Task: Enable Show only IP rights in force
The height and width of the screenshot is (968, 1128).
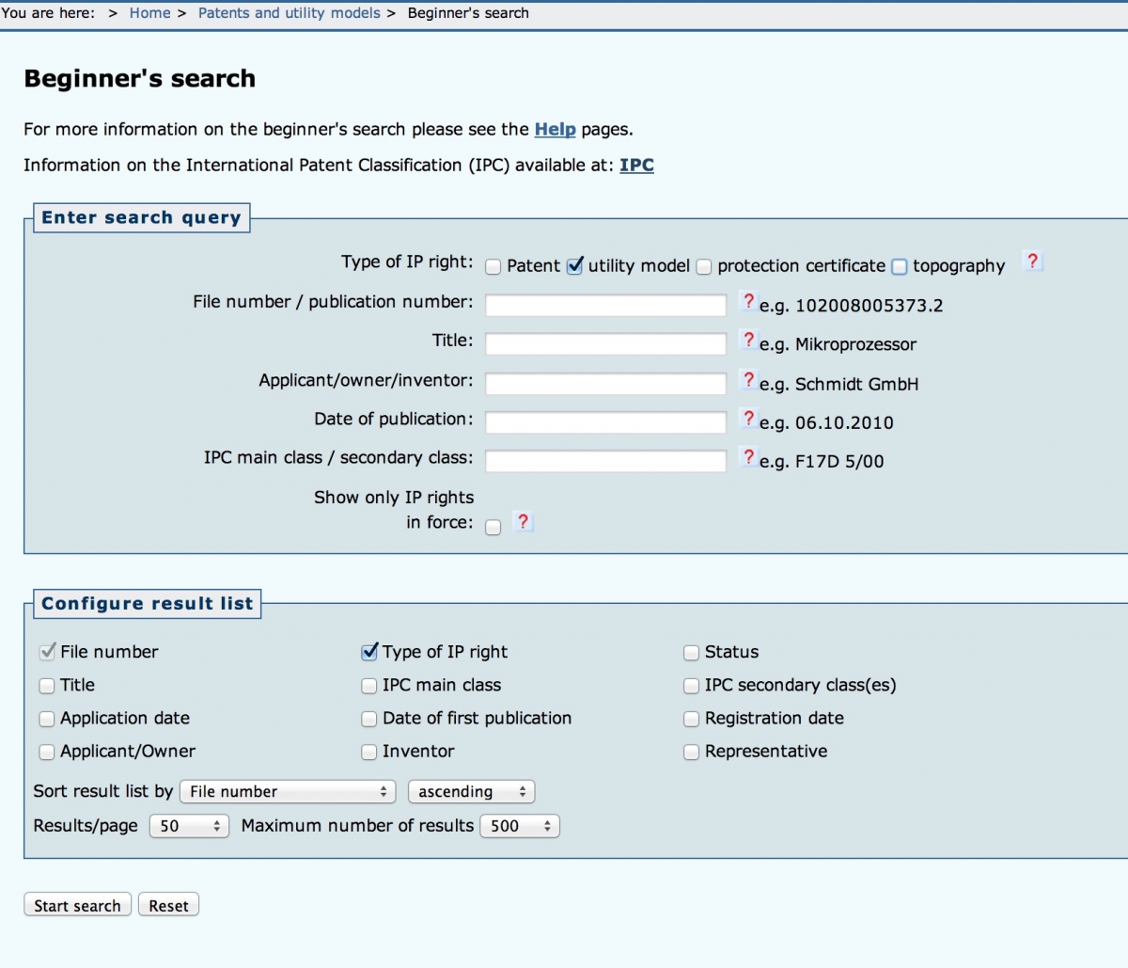Action: pos(493,528)
